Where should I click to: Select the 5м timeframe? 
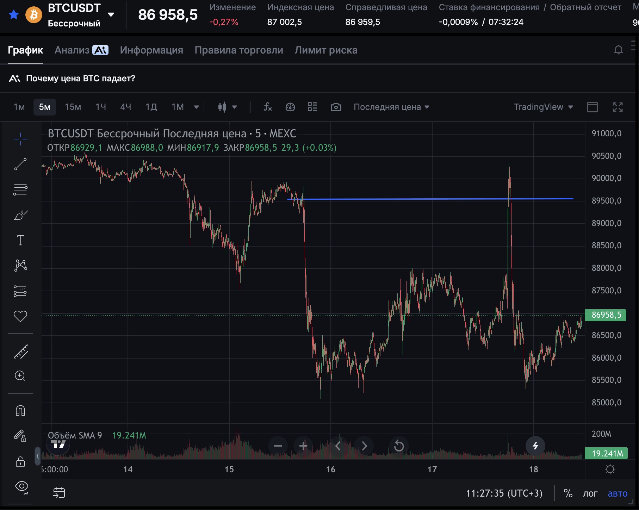pyautogui.click(x=45, y=107)
